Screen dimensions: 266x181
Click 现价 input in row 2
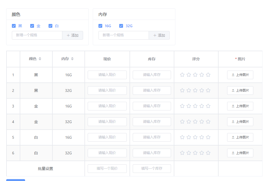[107, 90]
